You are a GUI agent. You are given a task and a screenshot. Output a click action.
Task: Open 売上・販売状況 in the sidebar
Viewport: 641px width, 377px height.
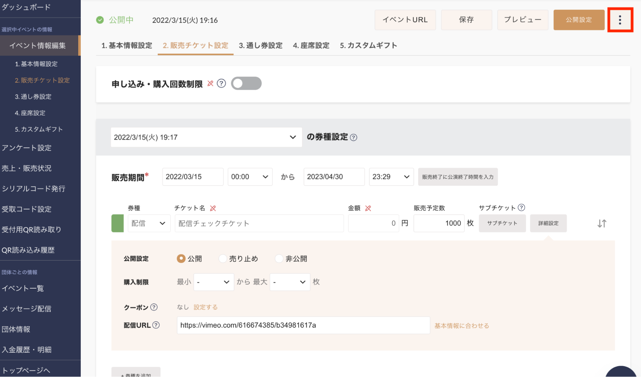26,168
